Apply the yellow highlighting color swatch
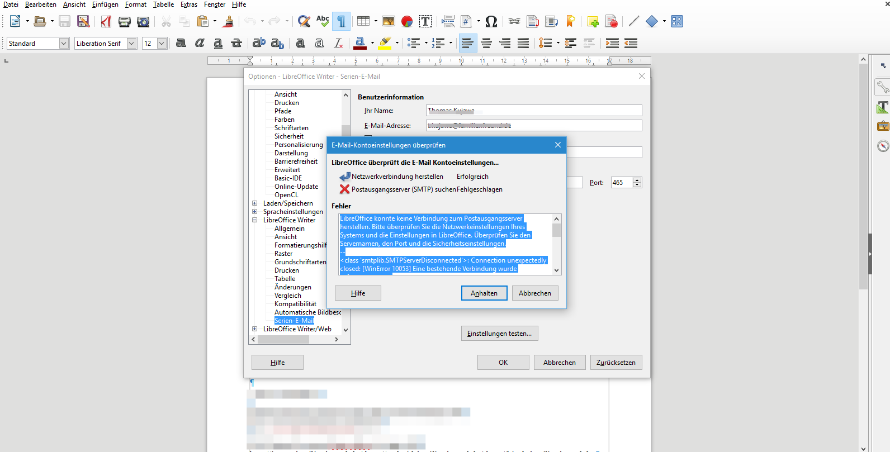Image resolution: width=890 pixels, height=452 pixels. [x=385, y=43]
